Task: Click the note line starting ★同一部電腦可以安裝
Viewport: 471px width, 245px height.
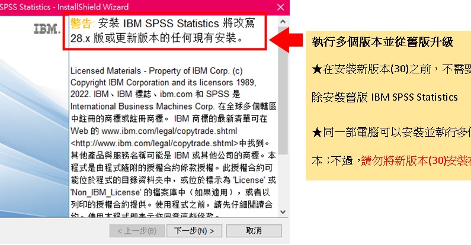Action: [x=391, y=132]
